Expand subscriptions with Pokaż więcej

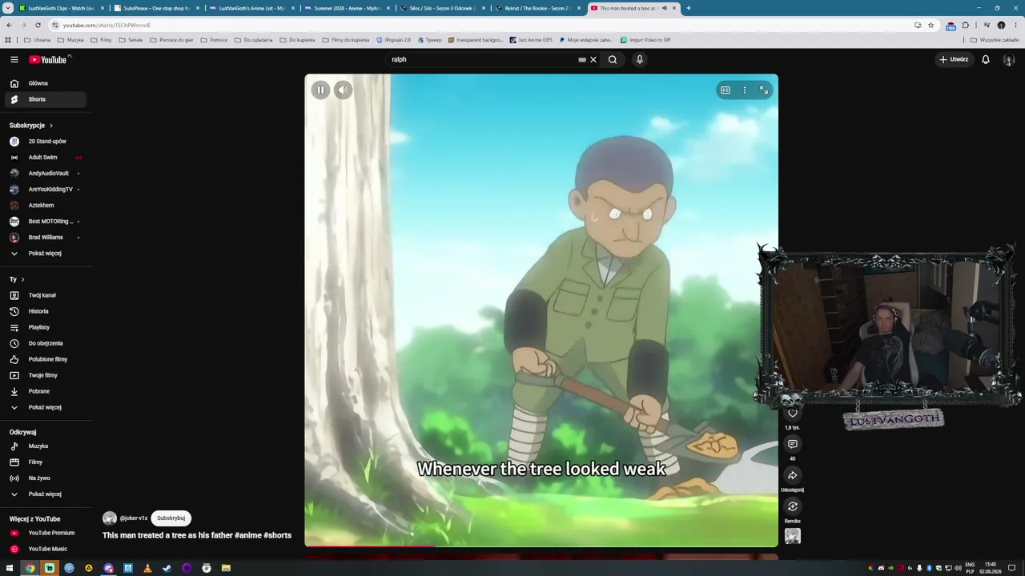coord(45,254)
